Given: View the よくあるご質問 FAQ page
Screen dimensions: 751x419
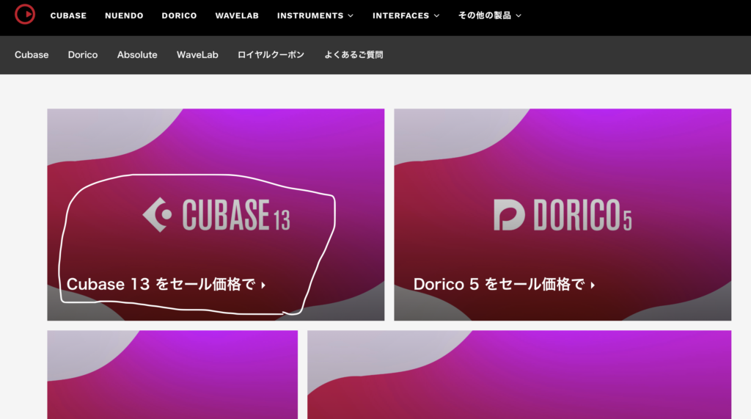Looking at the screenshot, I should pos(353,55).
